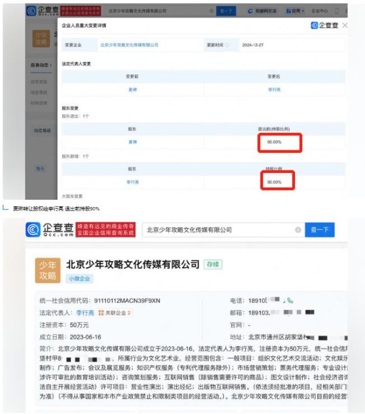
Task: Close the 企业人员重大变更详情 dialog
Action: point(345,25)
